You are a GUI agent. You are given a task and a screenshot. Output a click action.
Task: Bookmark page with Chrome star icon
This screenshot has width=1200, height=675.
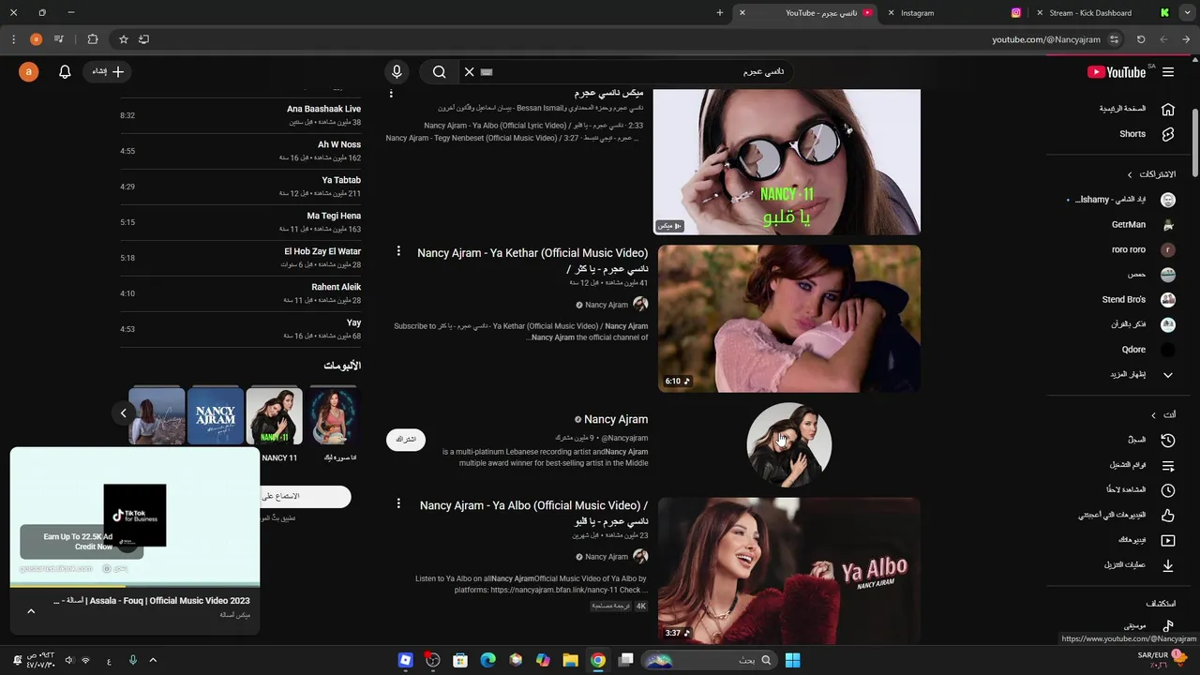[123, 39]
